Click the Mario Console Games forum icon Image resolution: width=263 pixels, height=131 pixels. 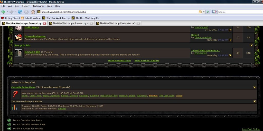pos(18,37)
